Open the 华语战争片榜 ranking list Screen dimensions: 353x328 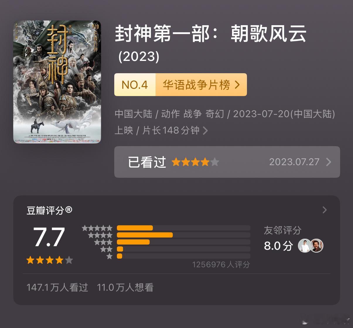click(x=201, y=85)
